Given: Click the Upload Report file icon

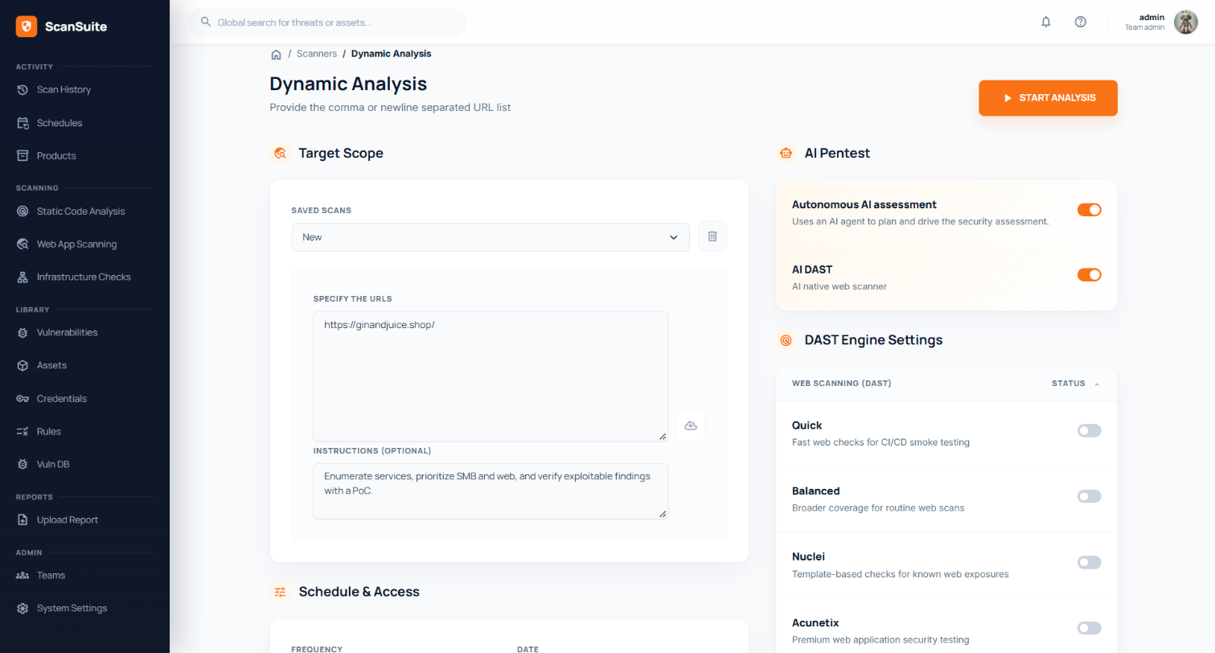Looking at the screenshot, I should (23, 520).
